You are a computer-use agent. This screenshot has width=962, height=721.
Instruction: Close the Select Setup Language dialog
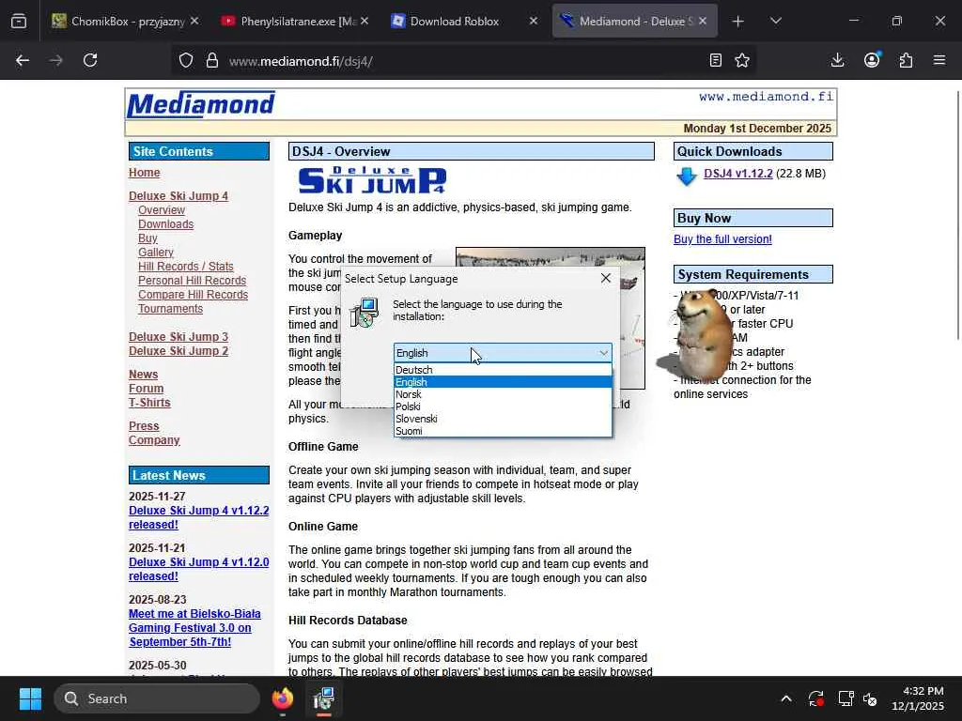point(606,278)
